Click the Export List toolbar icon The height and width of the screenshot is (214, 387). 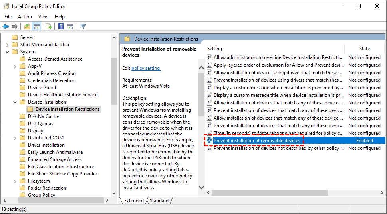pos(49,27)
